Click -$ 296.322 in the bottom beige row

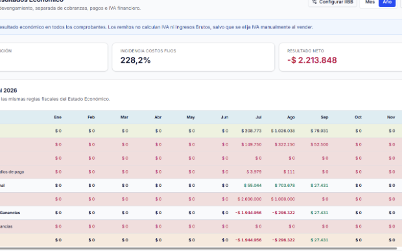[283, 240]
